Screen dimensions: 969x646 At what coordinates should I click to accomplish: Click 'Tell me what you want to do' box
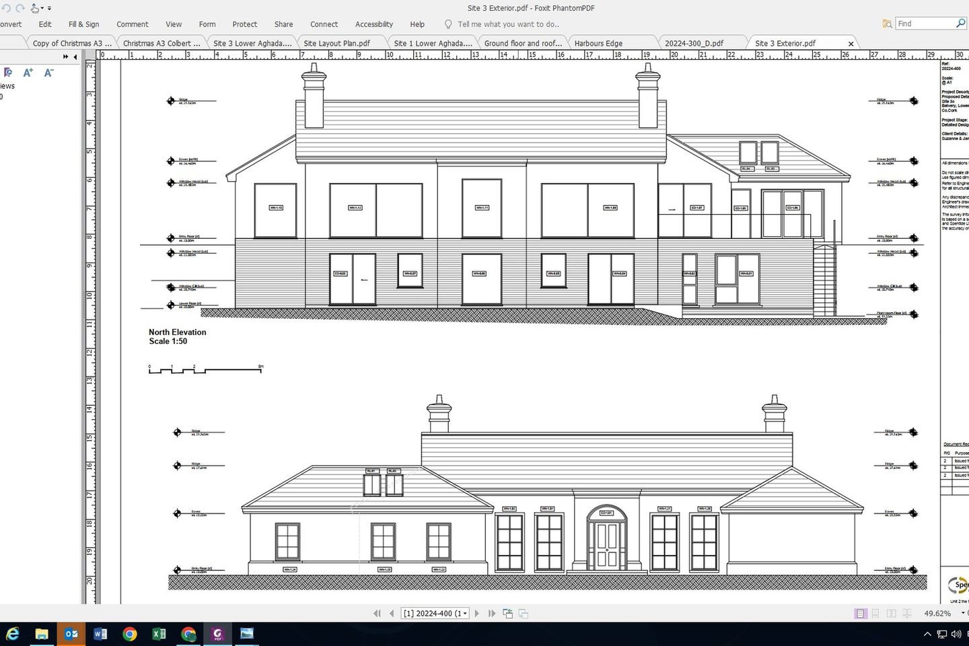[x=508, y=24]
